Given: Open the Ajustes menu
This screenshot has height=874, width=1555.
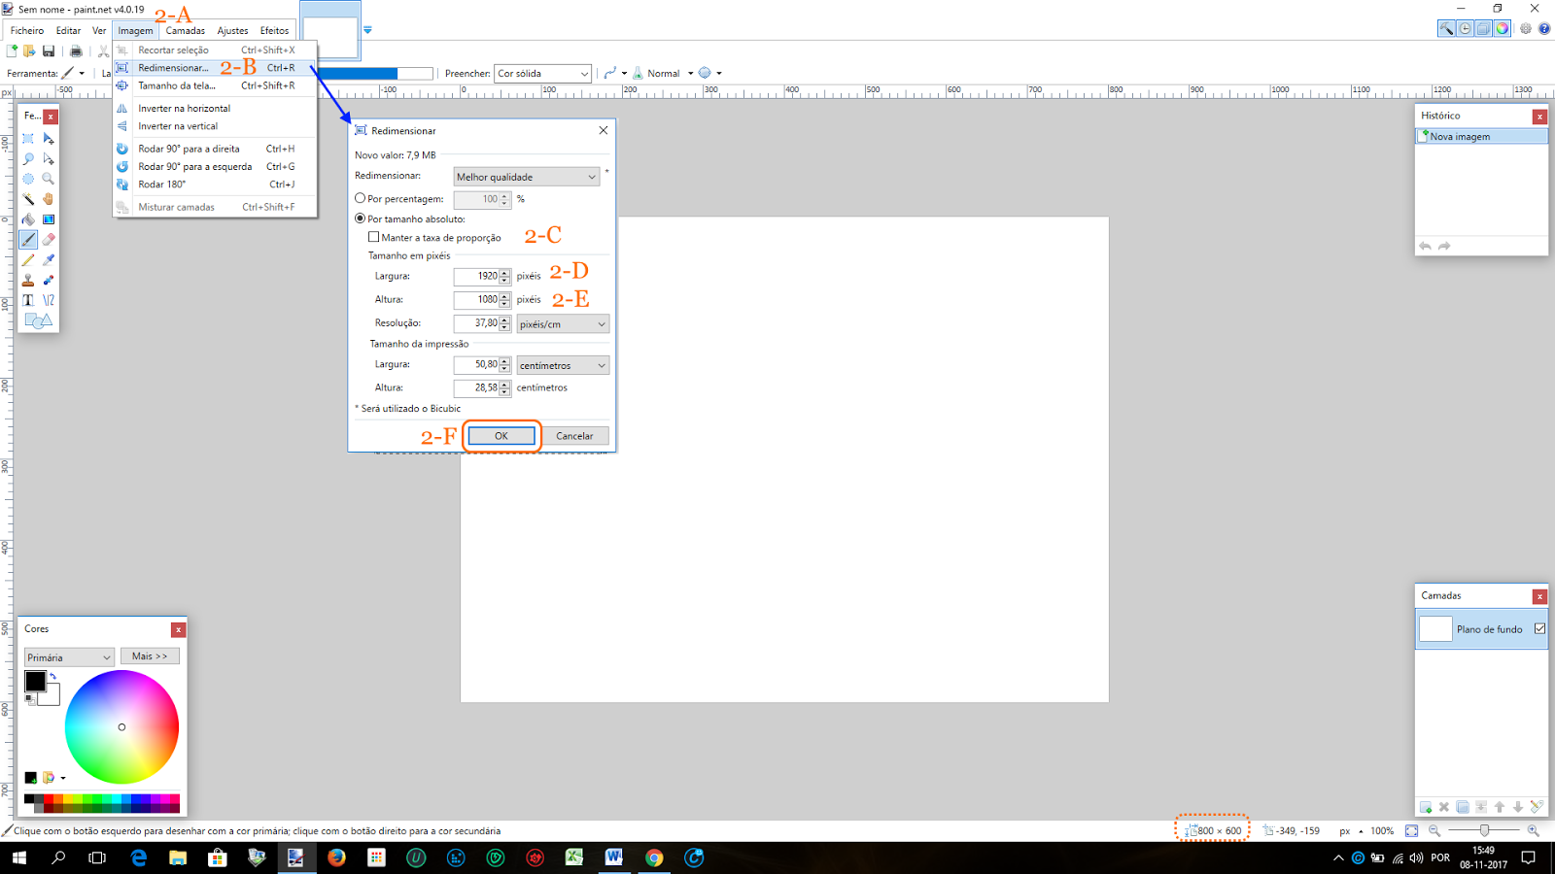Looking at the screenshot, I should [232, 30].
